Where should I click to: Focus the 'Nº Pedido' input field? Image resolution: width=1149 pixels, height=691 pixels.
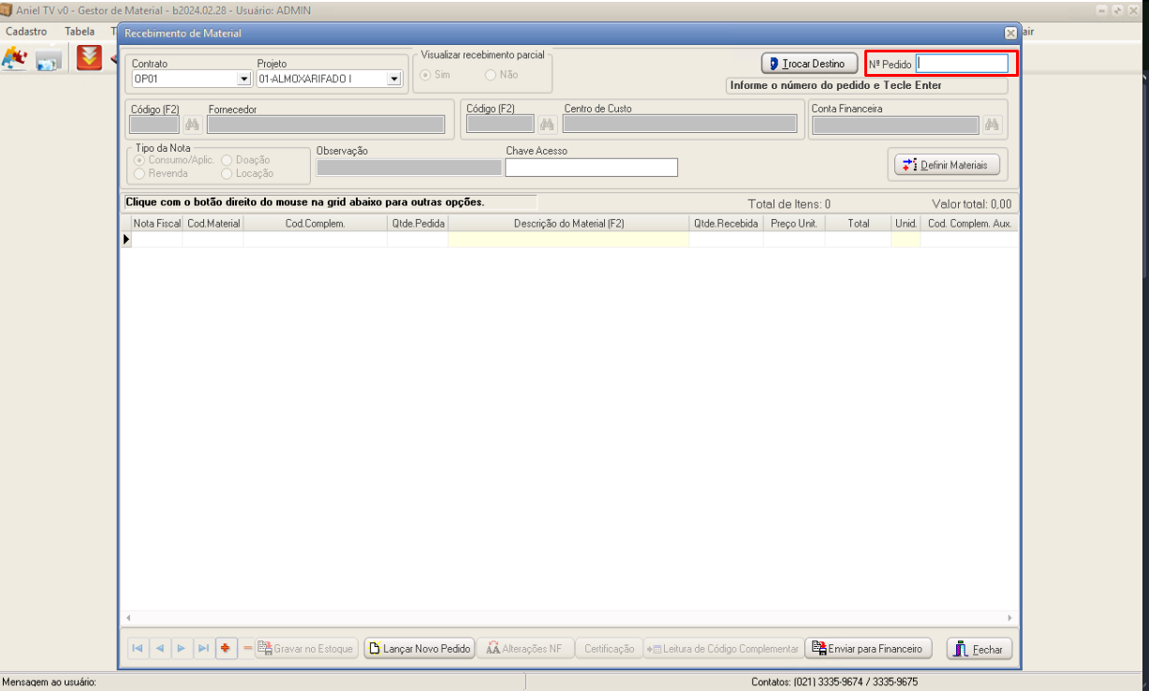pos(962,64)
